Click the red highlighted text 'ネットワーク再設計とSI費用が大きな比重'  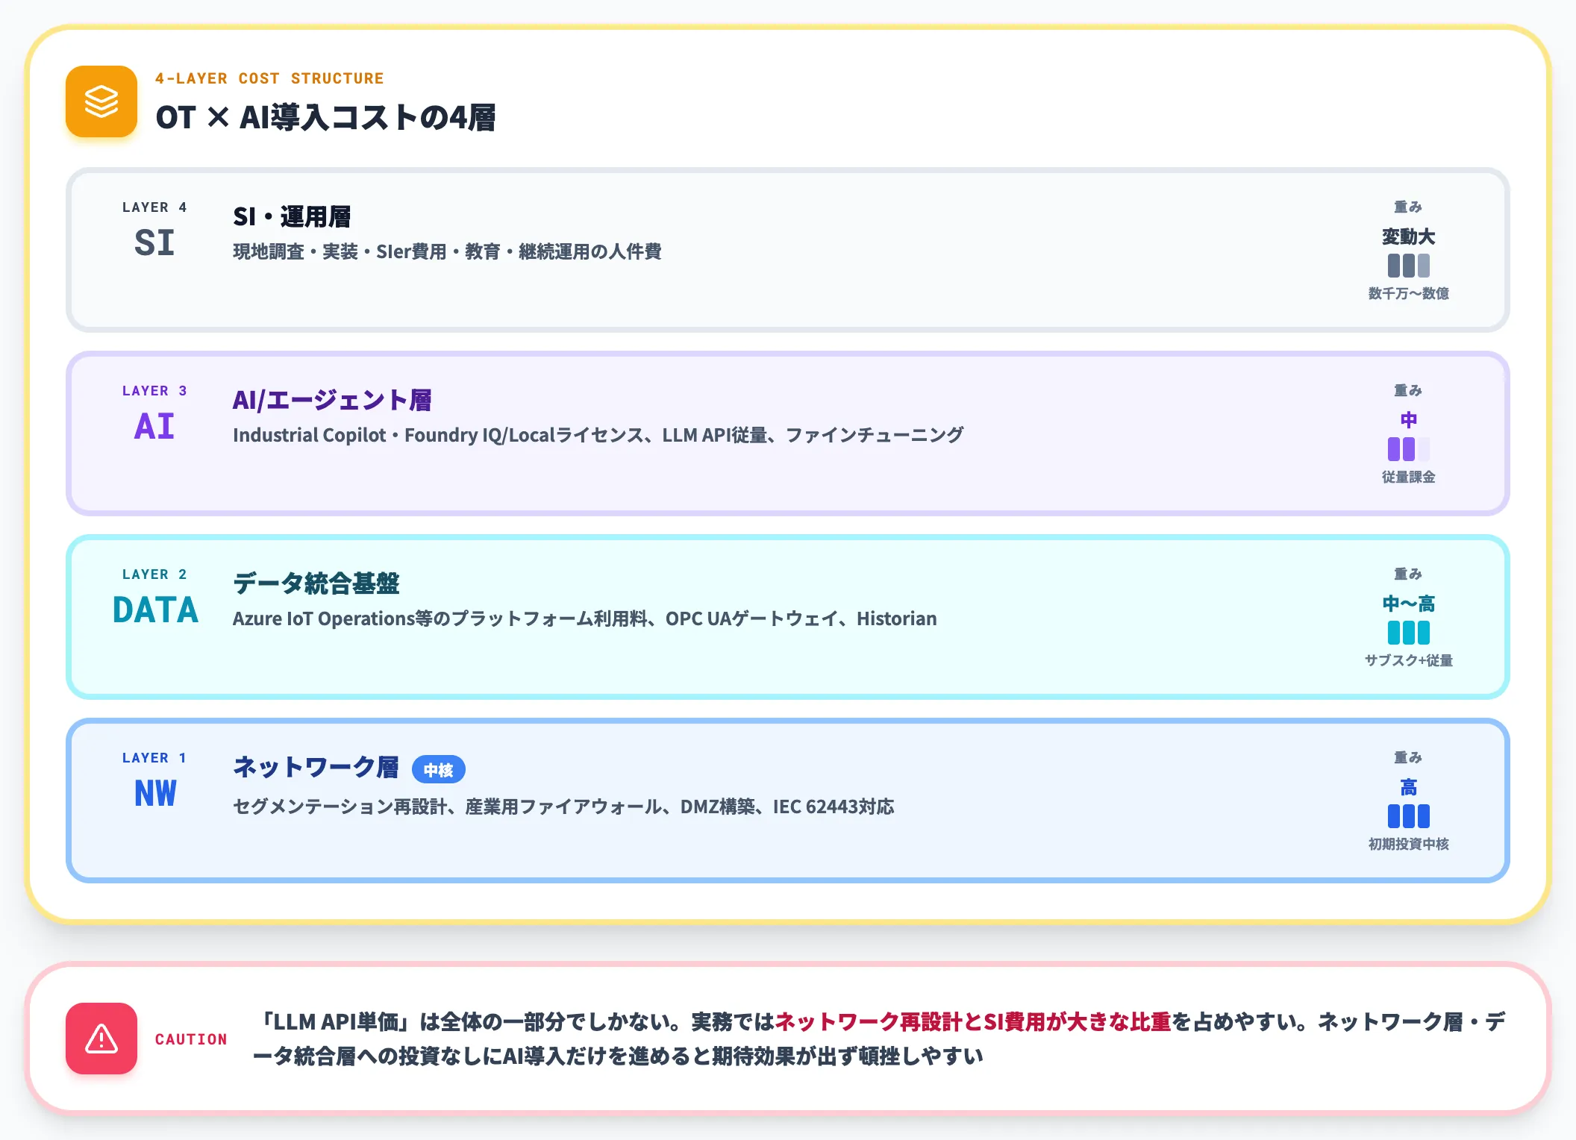973,1022
